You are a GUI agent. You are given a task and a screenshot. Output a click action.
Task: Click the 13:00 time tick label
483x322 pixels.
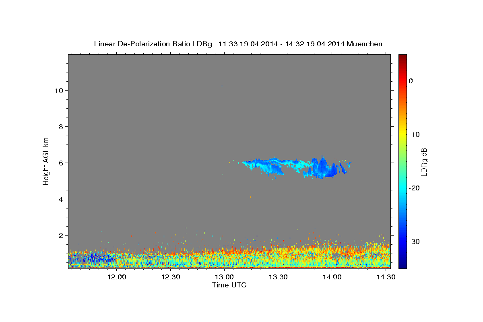(x=225, y=277)
